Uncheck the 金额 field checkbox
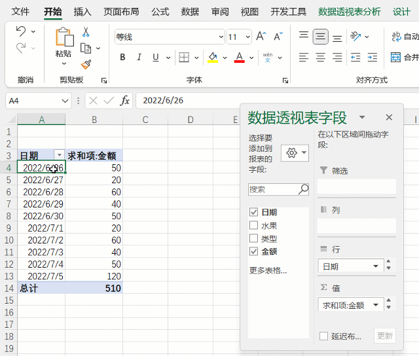 click(254, 251)
